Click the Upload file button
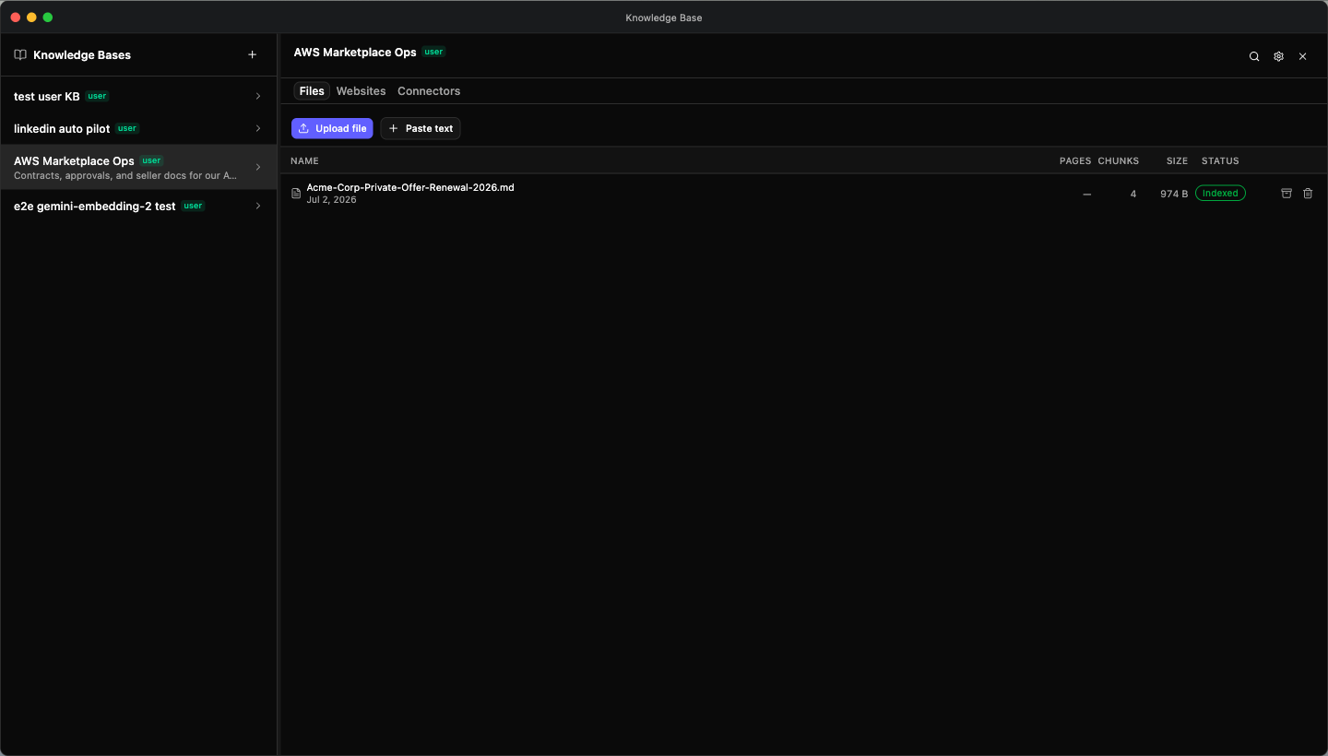This screenshot has height=756, width=1328. pyautogui.click(x=332, y=128)
